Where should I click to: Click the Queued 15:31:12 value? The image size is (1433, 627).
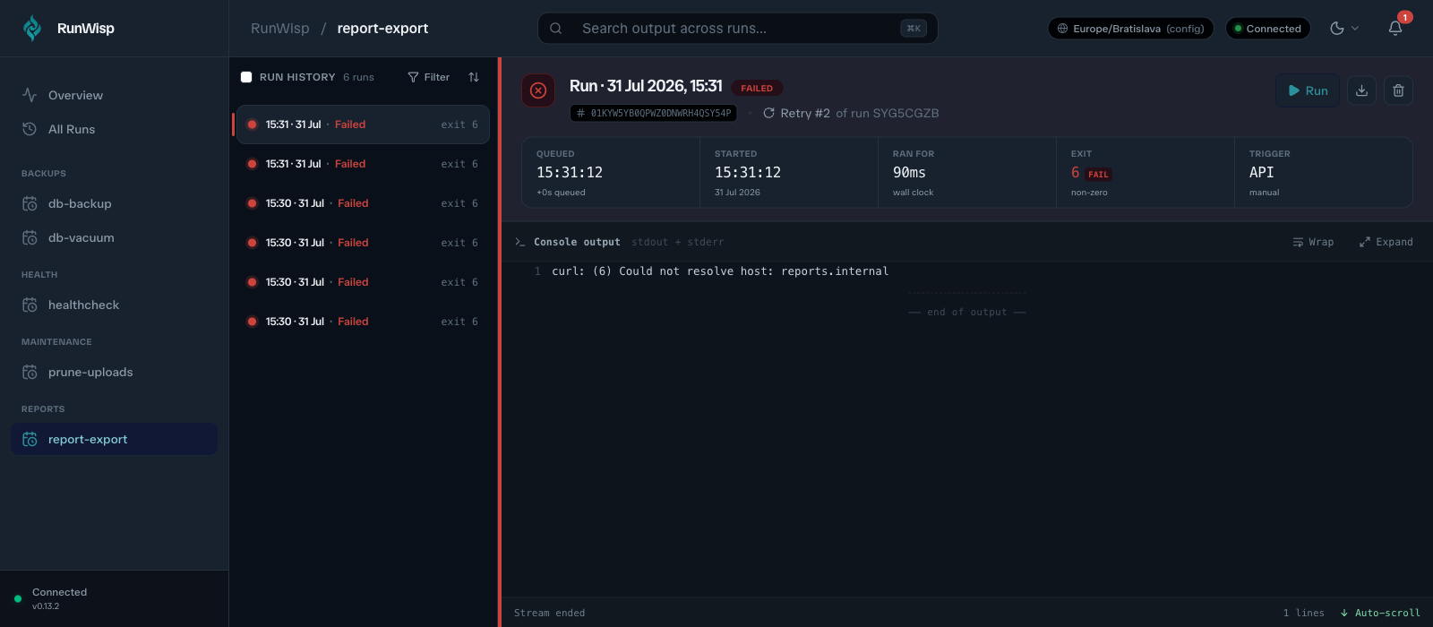click(x=570, y=172)
